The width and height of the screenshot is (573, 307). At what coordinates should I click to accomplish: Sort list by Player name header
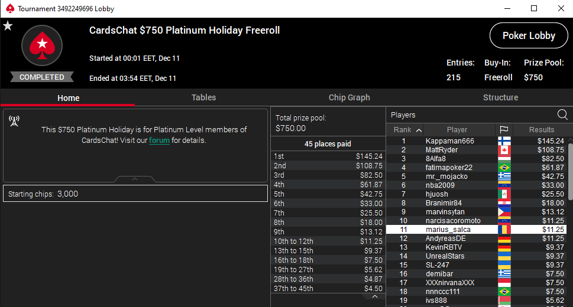(x=457, y=130)
